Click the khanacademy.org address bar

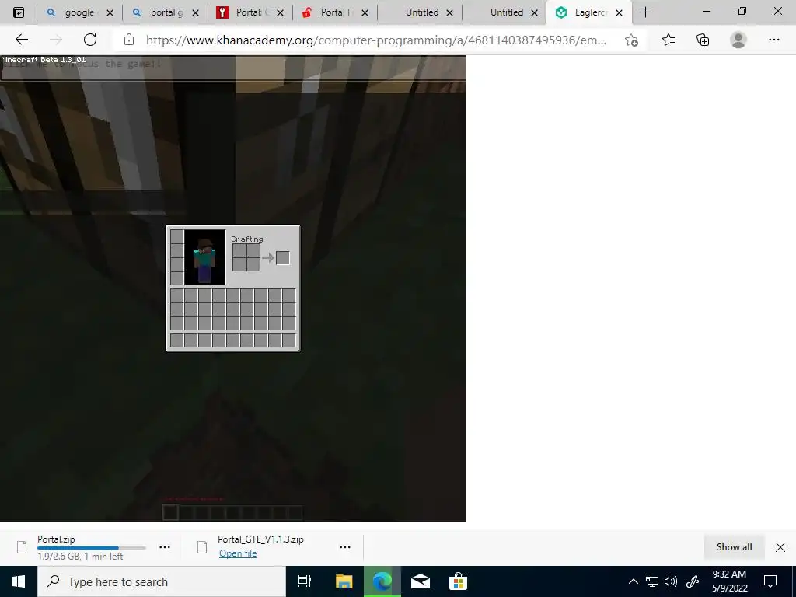point(375,40)
